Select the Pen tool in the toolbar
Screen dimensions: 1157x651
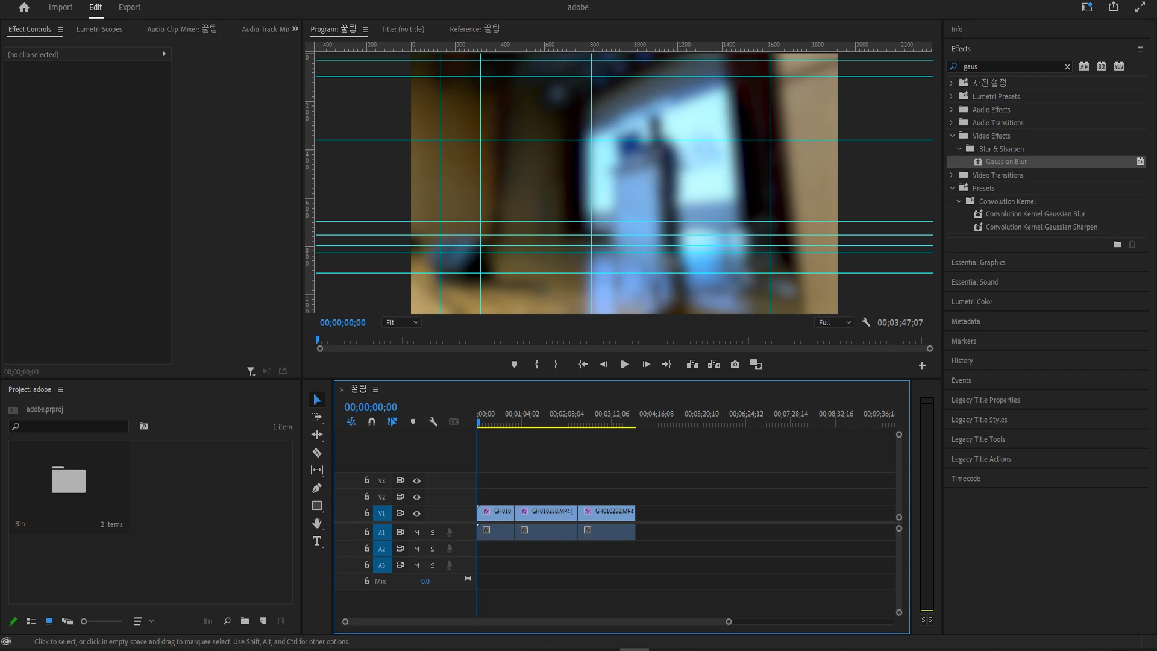click(317, 488)
